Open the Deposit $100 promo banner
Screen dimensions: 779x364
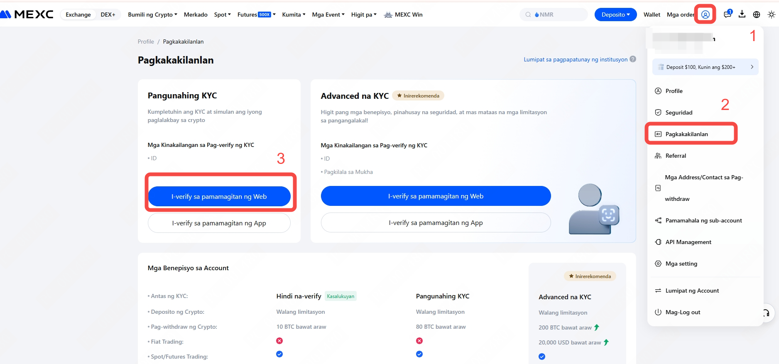coord(705,67)
